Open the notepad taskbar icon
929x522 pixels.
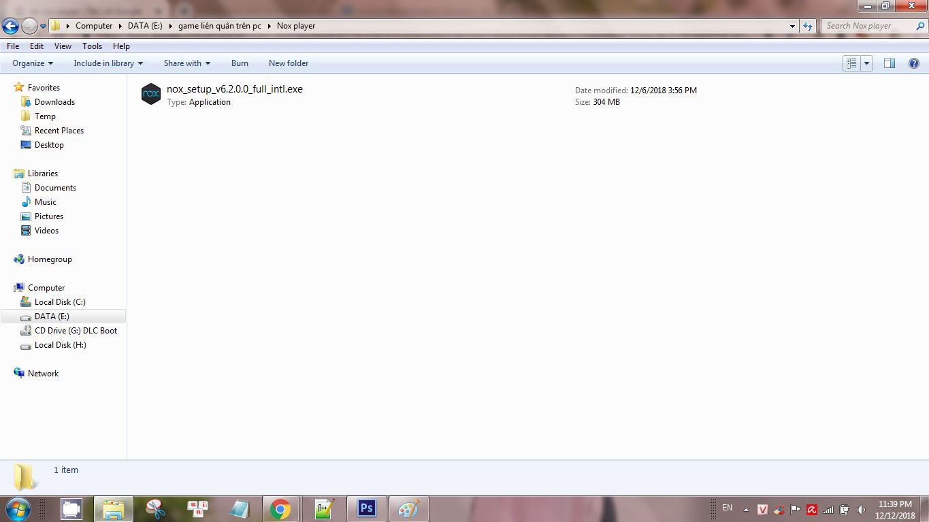point(240,508)
